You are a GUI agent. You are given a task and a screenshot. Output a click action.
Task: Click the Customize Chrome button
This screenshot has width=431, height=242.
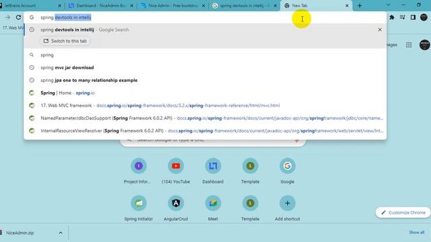(403, 212)
